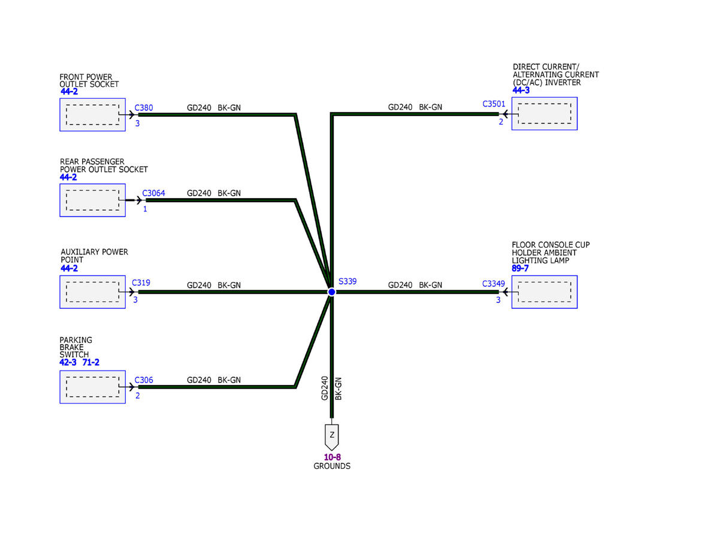Select the Parking Brake Switch component box
Screen dimensions: 719x555
tap(92, 387)
